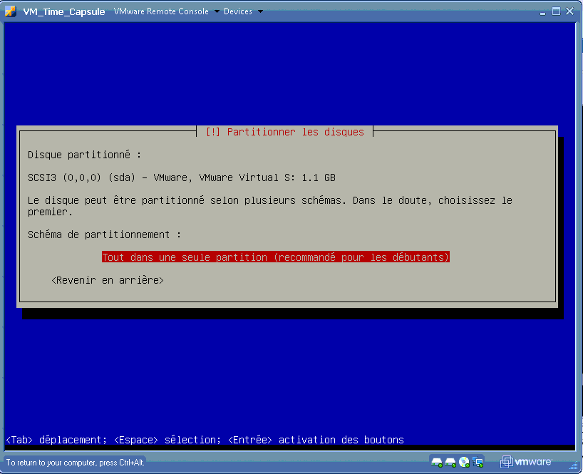
Task: Click the 'Disque partitionné :' label
Action: point(84,155)
